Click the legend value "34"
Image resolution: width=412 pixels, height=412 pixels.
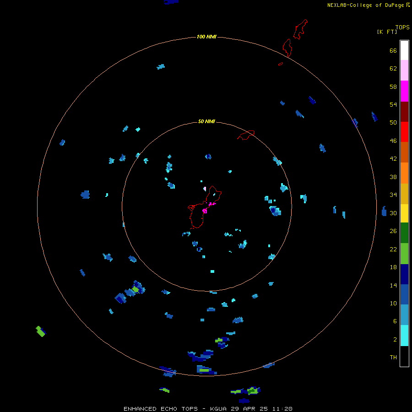click(393, 195)
